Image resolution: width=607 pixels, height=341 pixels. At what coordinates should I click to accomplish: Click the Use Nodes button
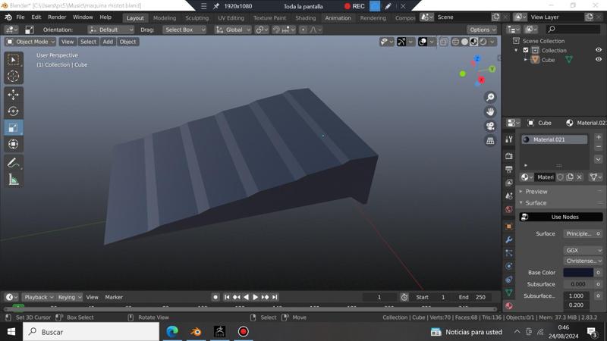pos(561,217)
